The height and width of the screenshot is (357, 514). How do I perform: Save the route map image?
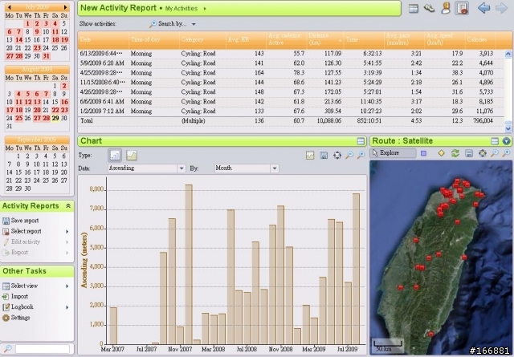click(469, 153)
